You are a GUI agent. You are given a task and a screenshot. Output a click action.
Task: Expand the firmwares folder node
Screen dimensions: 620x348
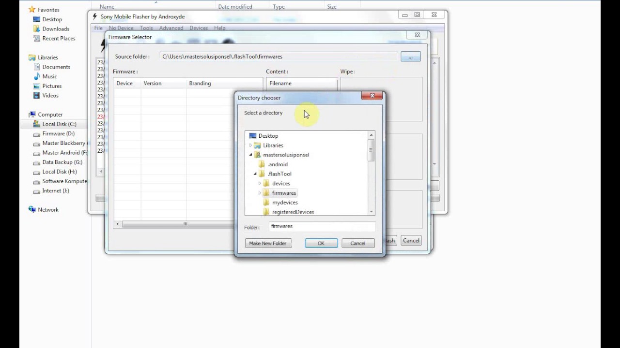pos(260,193)
